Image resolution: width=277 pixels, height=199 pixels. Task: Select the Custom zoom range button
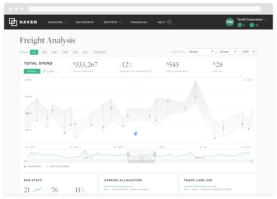[x=99, y=52]
